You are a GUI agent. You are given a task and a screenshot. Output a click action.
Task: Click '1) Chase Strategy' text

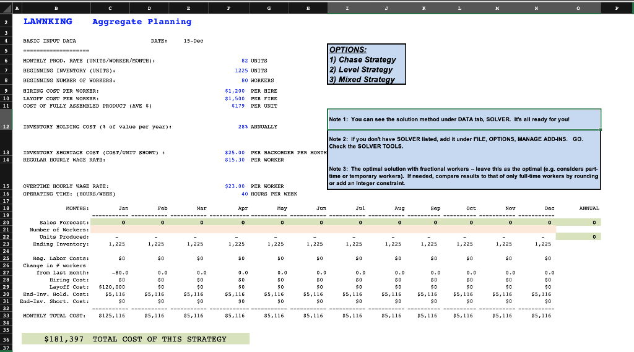click(x=363, y=60)
